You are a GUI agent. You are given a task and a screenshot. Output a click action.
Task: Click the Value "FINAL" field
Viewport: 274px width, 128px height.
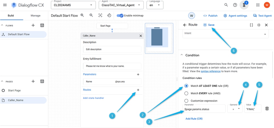point(253,109)
